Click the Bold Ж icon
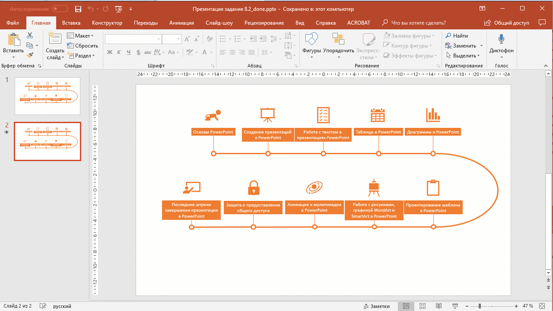553x311 pixels. click(110, 52)
